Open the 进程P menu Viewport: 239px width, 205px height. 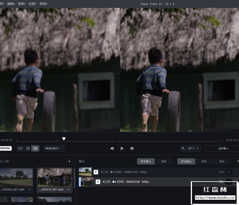click(x=32, y=4)
